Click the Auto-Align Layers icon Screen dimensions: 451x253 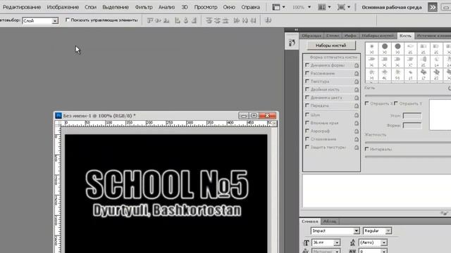tap(268, 20)
